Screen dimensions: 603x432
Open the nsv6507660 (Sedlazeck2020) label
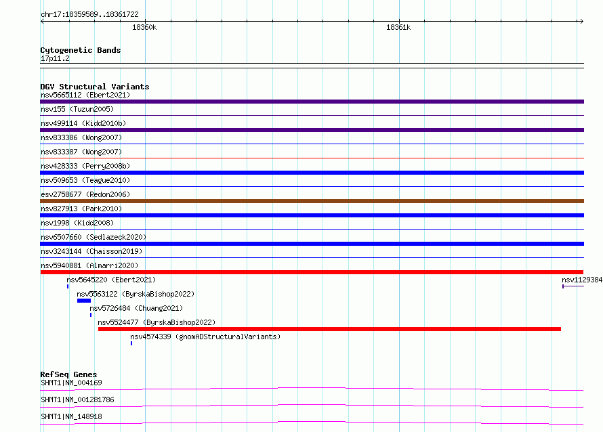pos(93,237)
